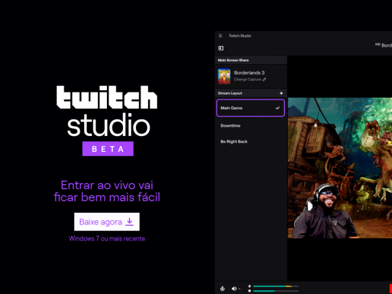392x294 pixels.
Task: Expand the speaker dropdown arrow
Action: [x=239, y=289]
